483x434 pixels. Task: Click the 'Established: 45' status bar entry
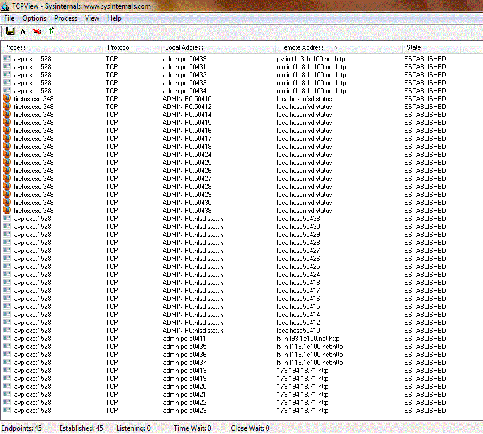click(x=81, y=428)
